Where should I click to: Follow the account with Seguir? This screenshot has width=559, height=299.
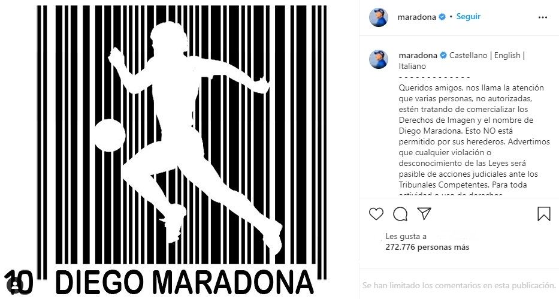coord(469,17)
